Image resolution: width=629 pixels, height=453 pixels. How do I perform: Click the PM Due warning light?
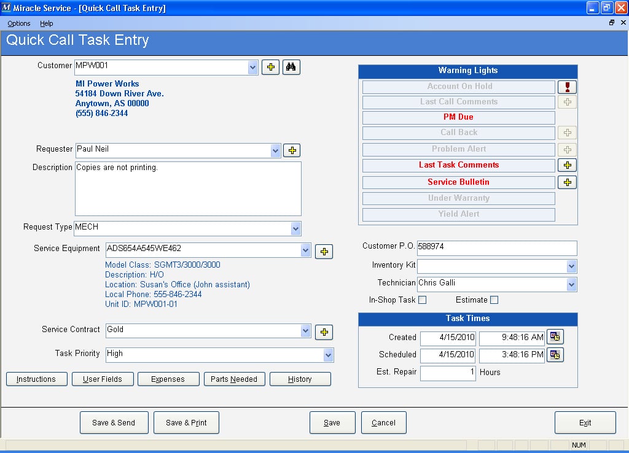pos(458,117)
